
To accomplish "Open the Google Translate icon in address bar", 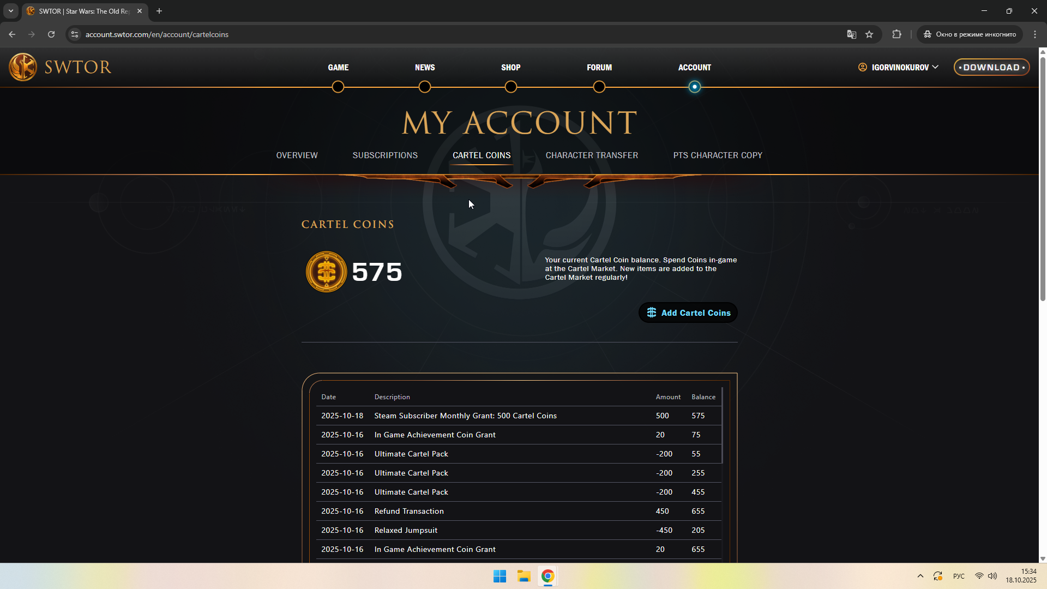I will [851, 34].
